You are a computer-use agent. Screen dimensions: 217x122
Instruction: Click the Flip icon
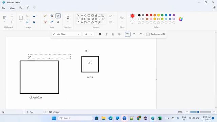[34, 22]
